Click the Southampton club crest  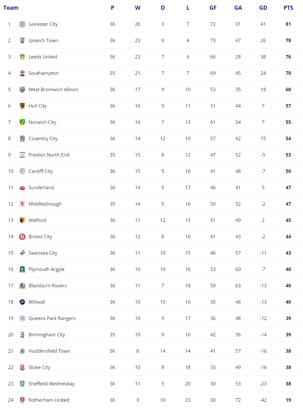pos(22,73)
